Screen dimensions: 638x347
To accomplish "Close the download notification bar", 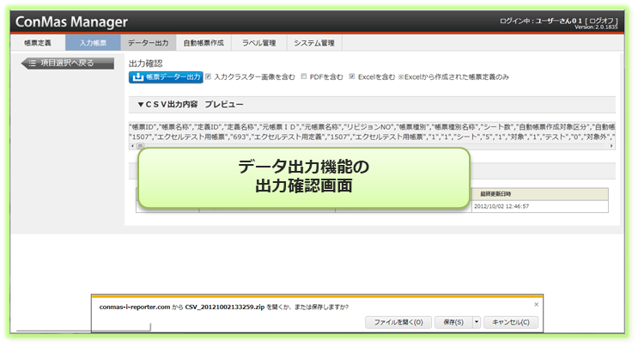I will pyautogui.click(x=537, y=304).
